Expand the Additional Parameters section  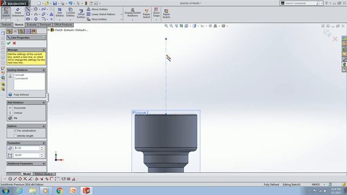tap(43, 164)
